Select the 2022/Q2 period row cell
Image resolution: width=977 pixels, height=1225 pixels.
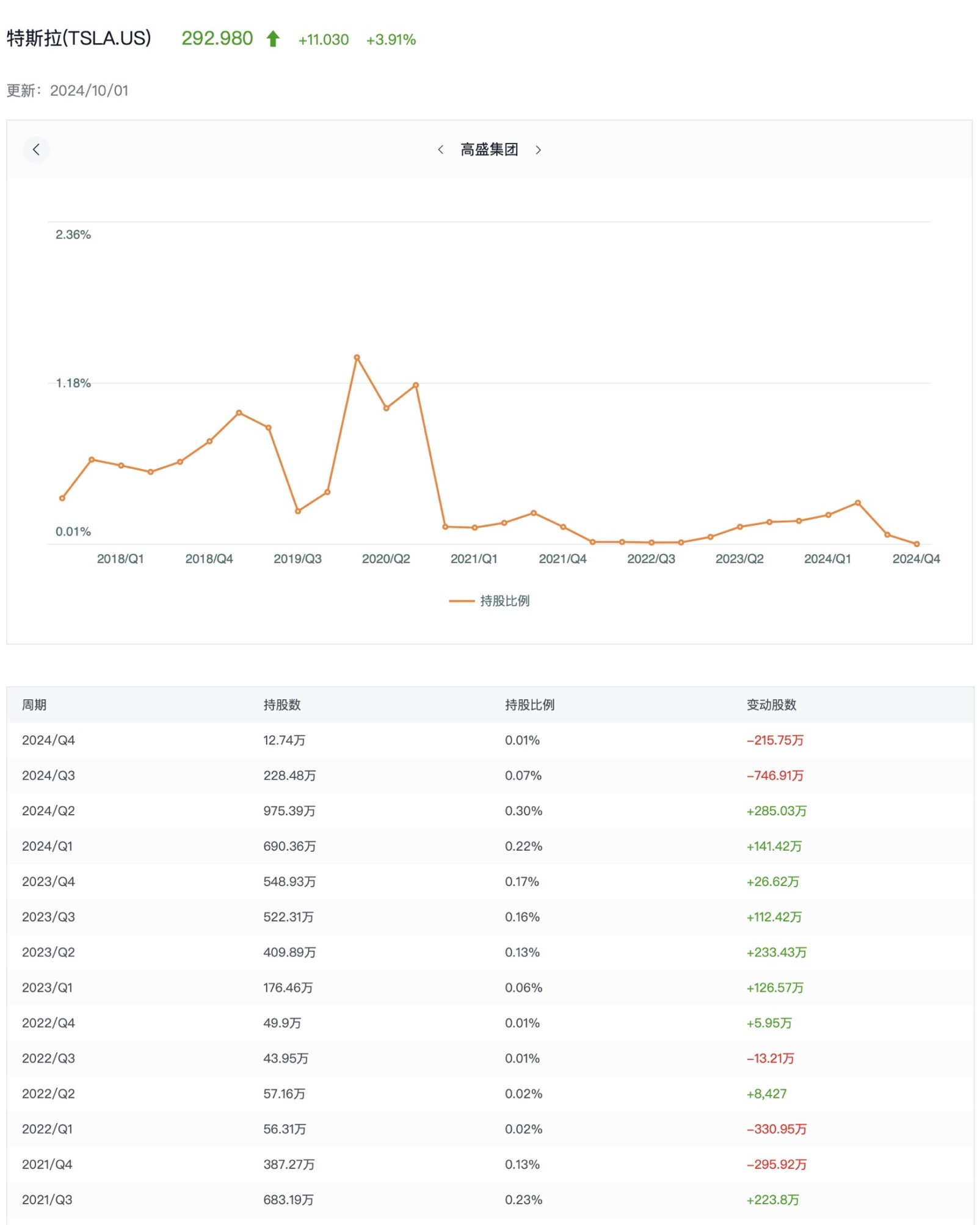click(x=48, y=1094)
